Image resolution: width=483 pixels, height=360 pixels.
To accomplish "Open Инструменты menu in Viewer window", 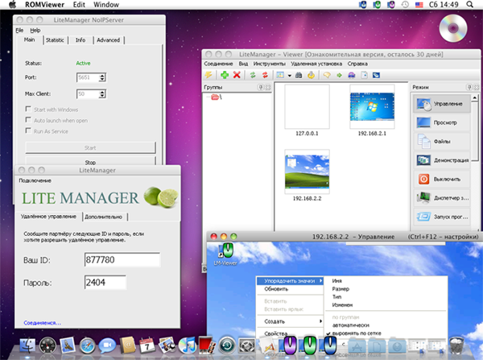I will (269, 64).
